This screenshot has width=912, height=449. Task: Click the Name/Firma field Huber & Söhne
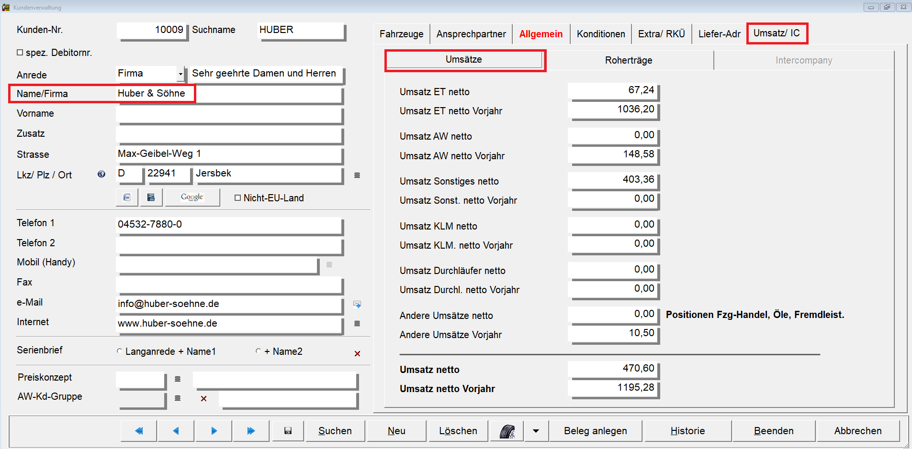[229, 94]
